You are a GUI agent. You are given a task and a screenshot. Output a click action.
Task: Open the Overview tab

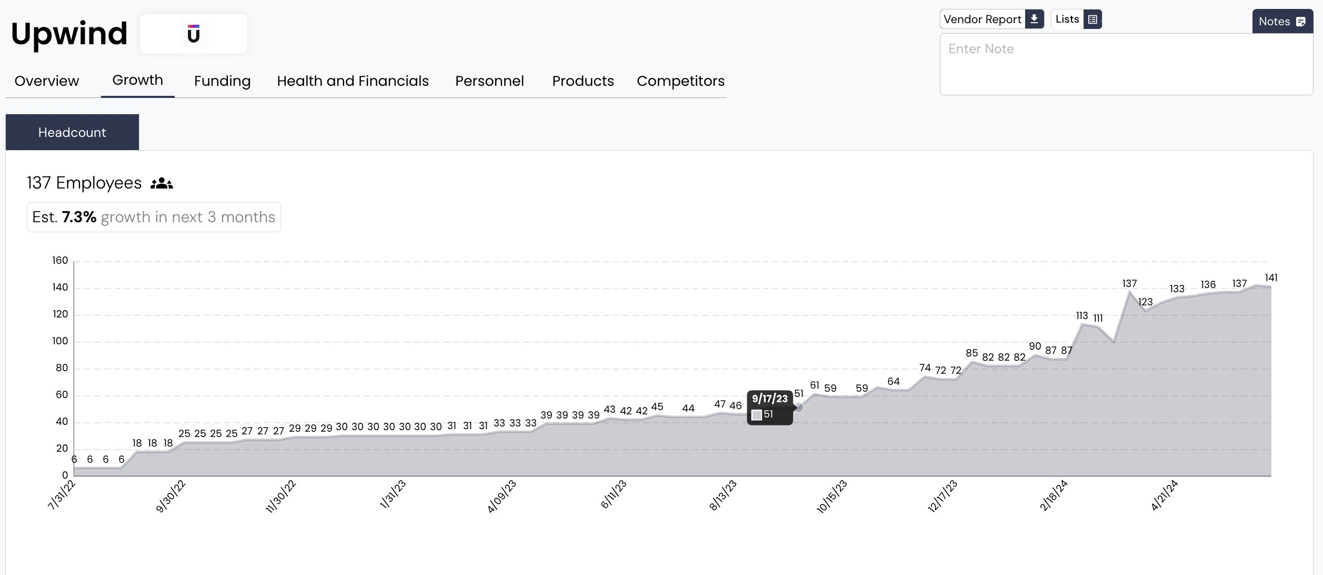click(47, 81)
